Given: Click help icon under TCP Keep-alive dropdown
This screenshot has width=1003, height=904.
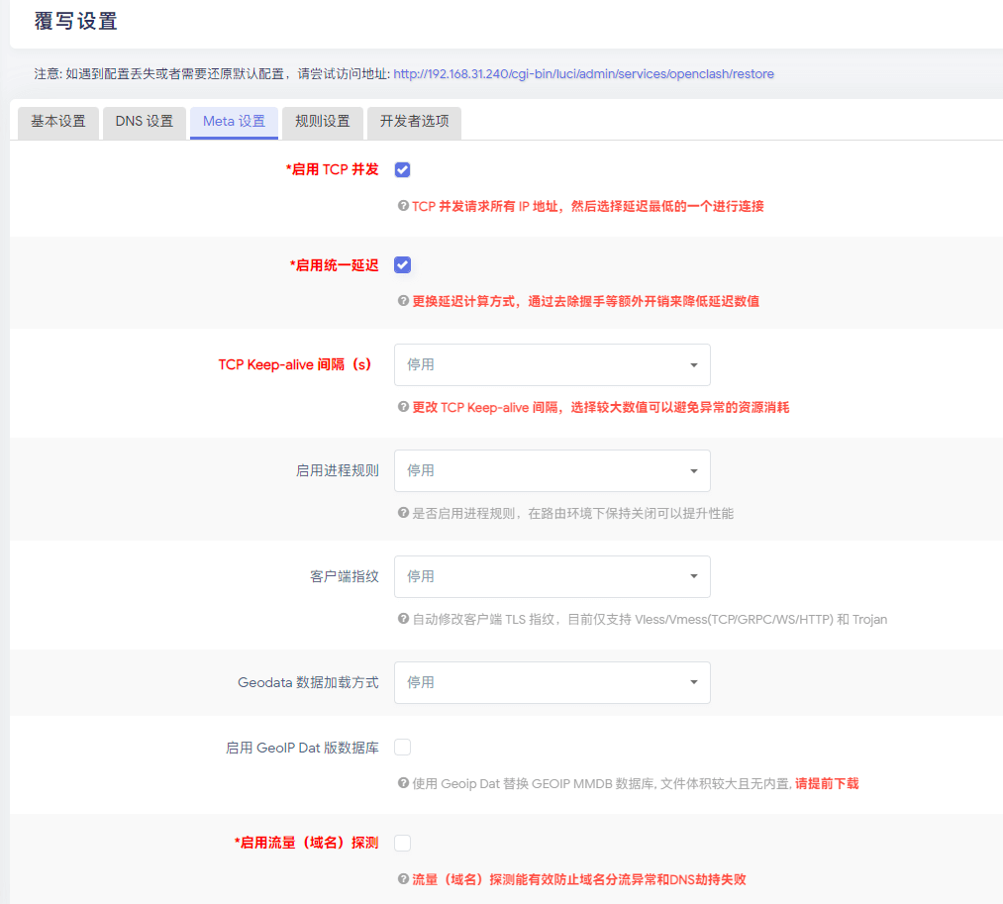Looking at the screenshot, I should click(403, 407).
